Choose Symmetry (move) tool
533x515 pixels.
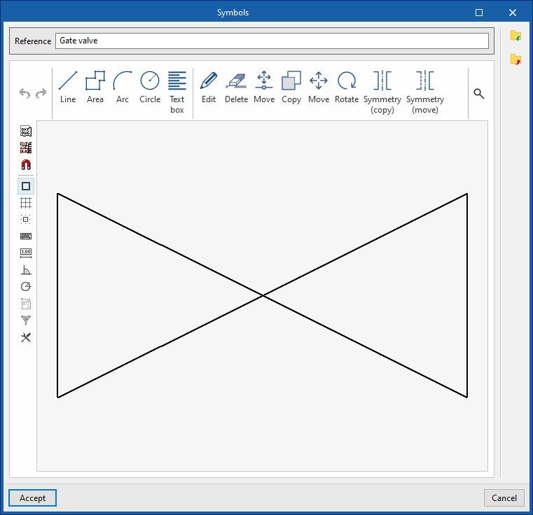point(425,91)
